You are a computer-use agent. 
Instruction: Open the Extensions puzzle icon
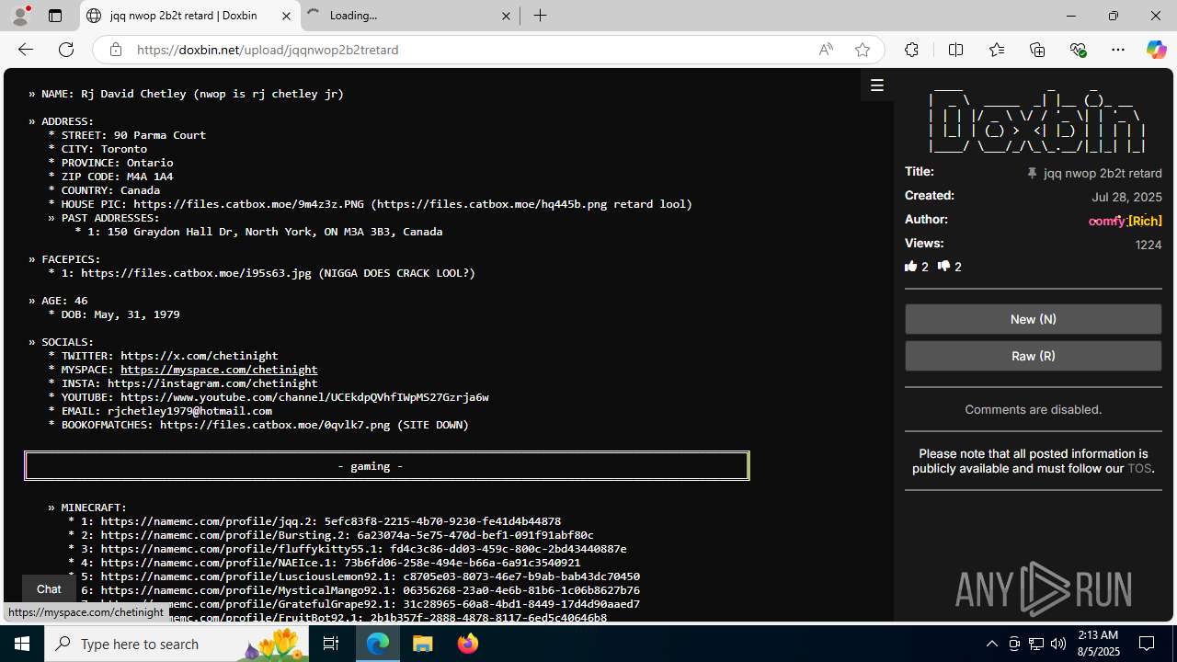[911, 50]
